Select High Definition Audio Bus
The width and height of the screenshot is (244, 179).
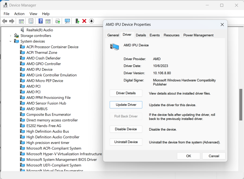[47, 131]
